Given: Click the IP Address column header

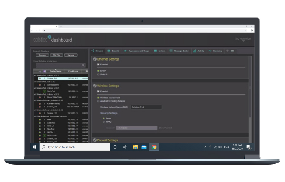Looking at the screenshot, I should 73,71.
